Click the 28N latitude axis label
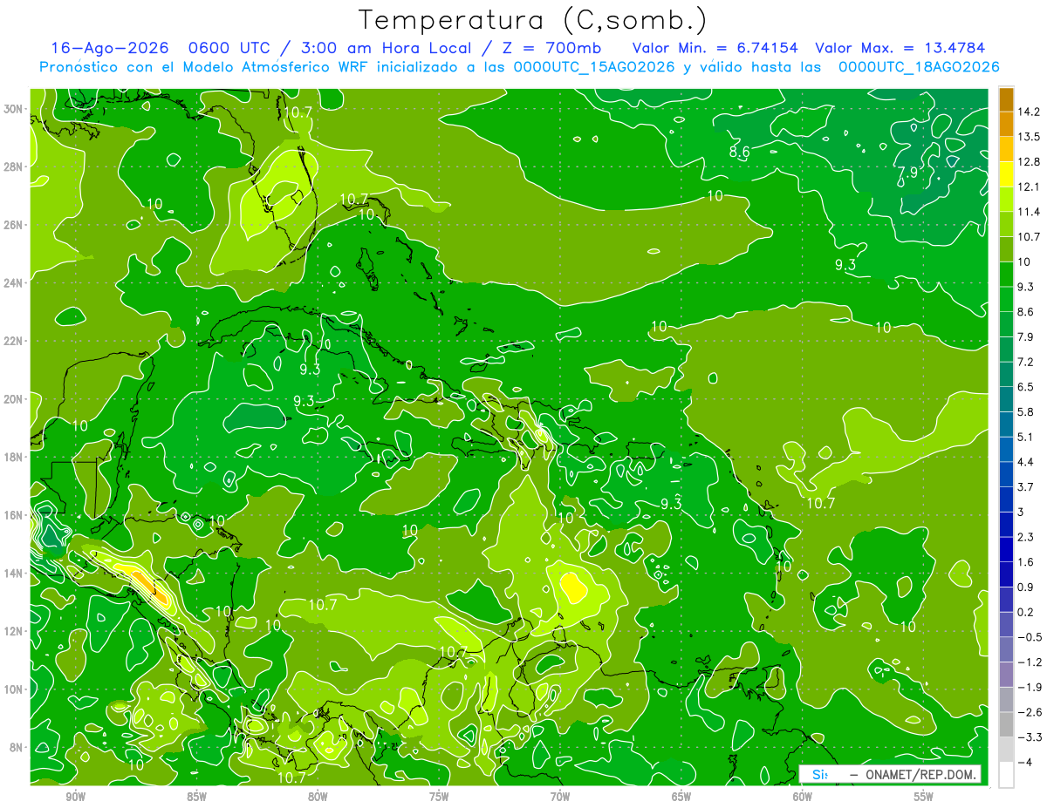Image resolution: width=1047 pixels, height=808 pixels. coord(15,166)
